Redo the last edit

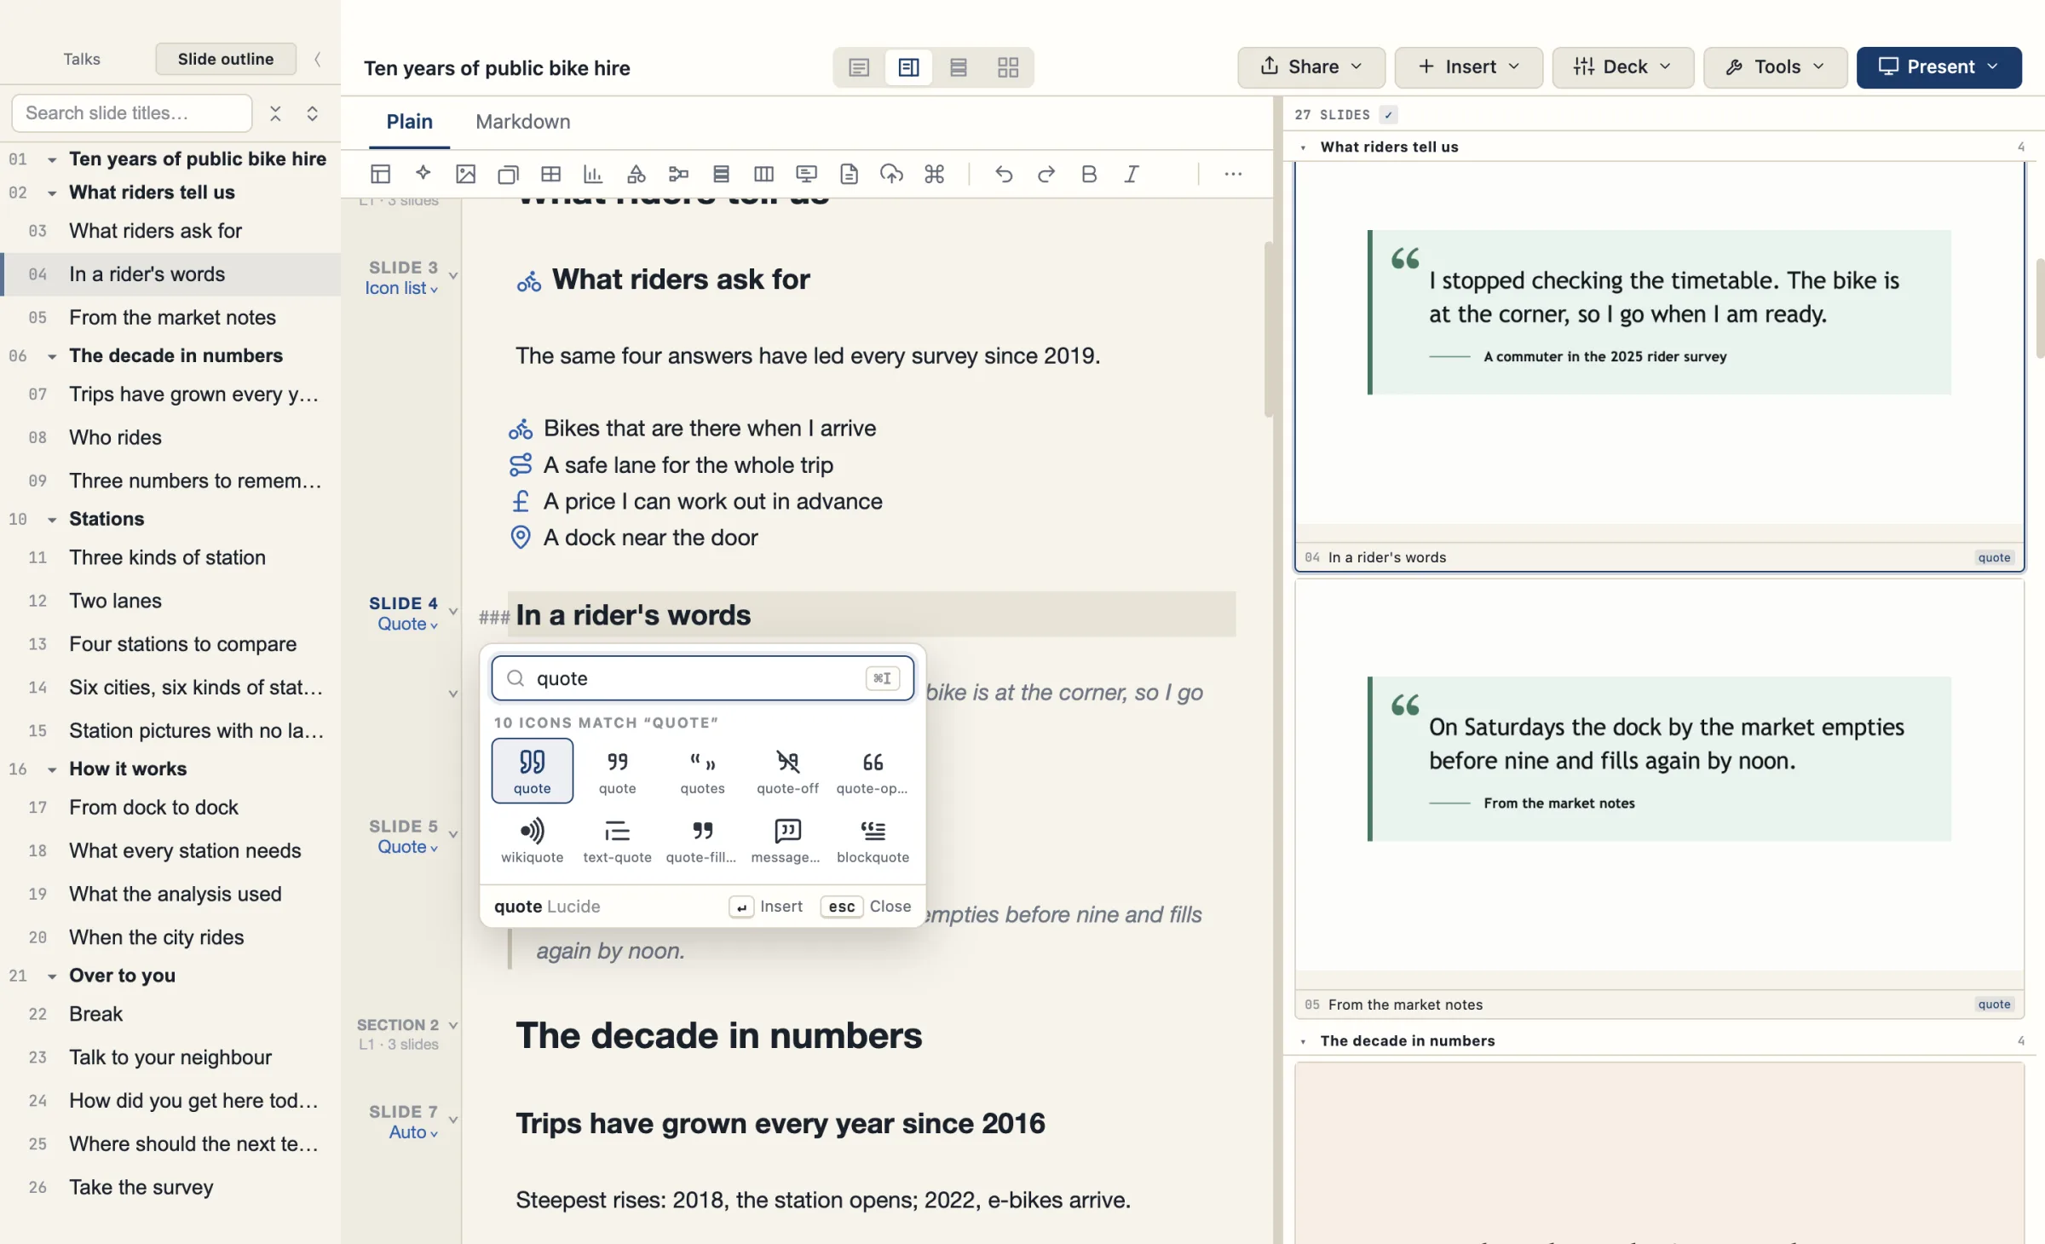click(1046, 174)
